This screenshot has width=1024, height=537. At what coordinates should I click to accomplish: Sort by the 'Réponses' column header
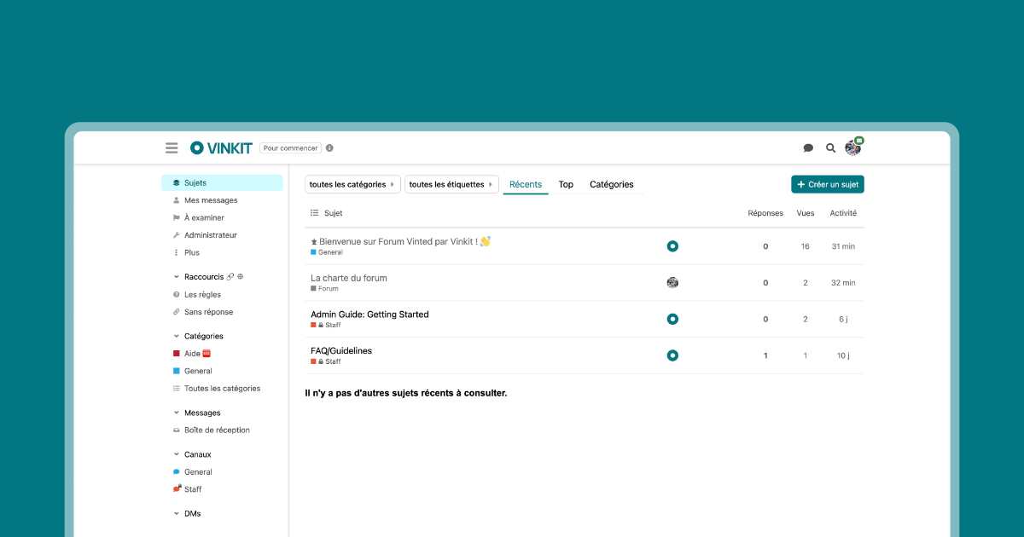pyautogui.click(x=765, y=213)
